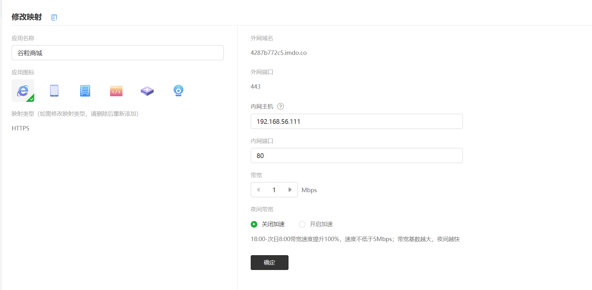Increase bandwidth with the right arrow
592x290 pixels.
[290, 190]
